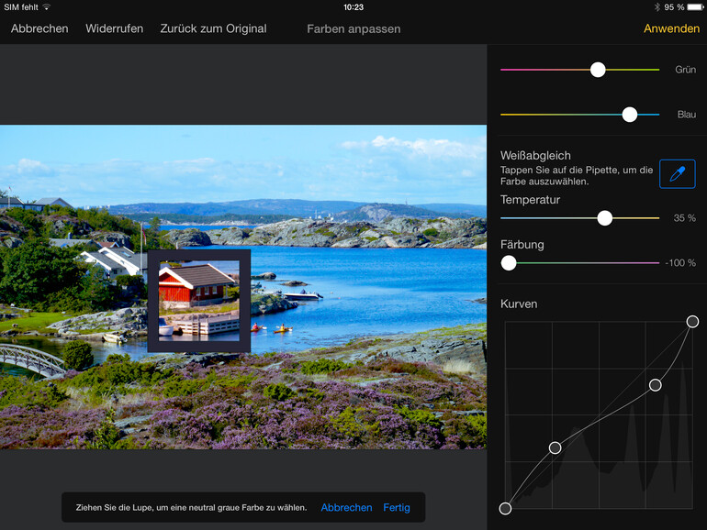Tap Fertig in the loupe hint bar
The image size is (707, 530).
pyautogui.click(x=397, y=507)
